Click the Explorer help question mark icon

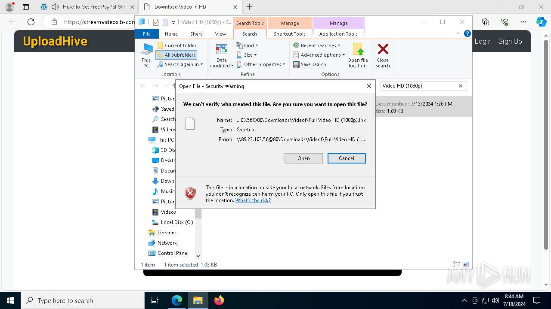[x=467, y=33]
